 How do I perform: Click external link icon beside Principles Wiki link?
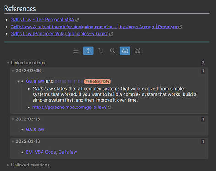[x=111, y=34]
